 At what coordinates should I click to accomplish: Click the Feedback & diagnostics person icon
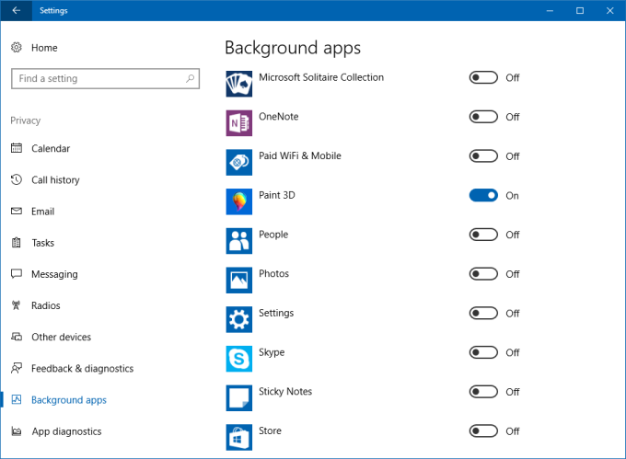click(x=17, y=368)
